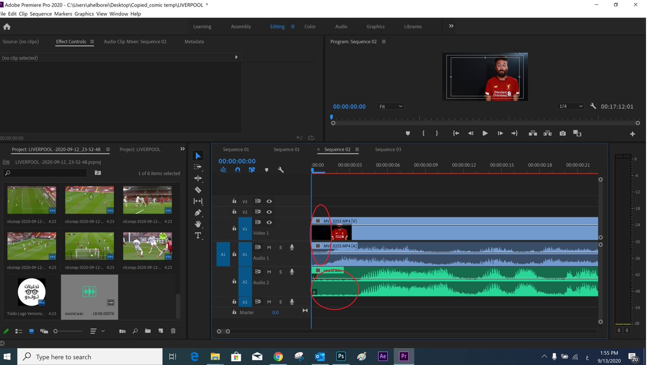Image resolution: width=649 pixels, height=365 pixels.
Task: Select the Slip tool
Action: 198,201
